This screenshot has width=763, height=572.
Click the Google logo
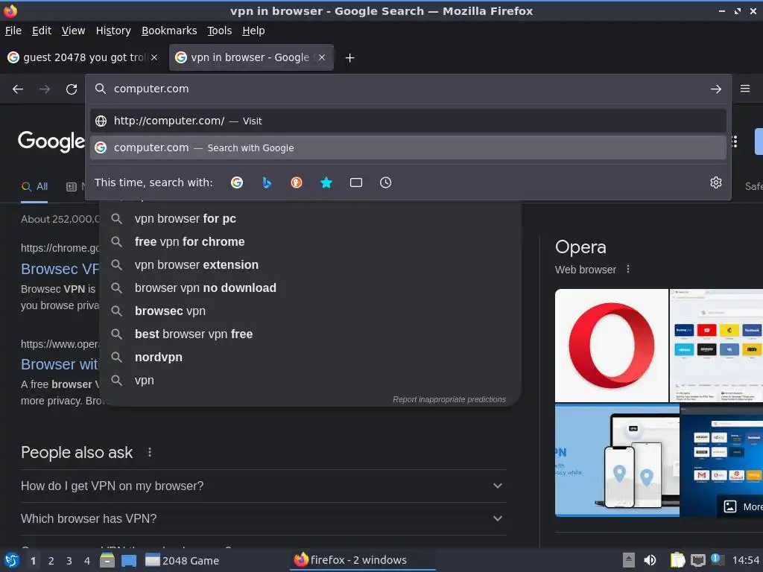(51, 142)
